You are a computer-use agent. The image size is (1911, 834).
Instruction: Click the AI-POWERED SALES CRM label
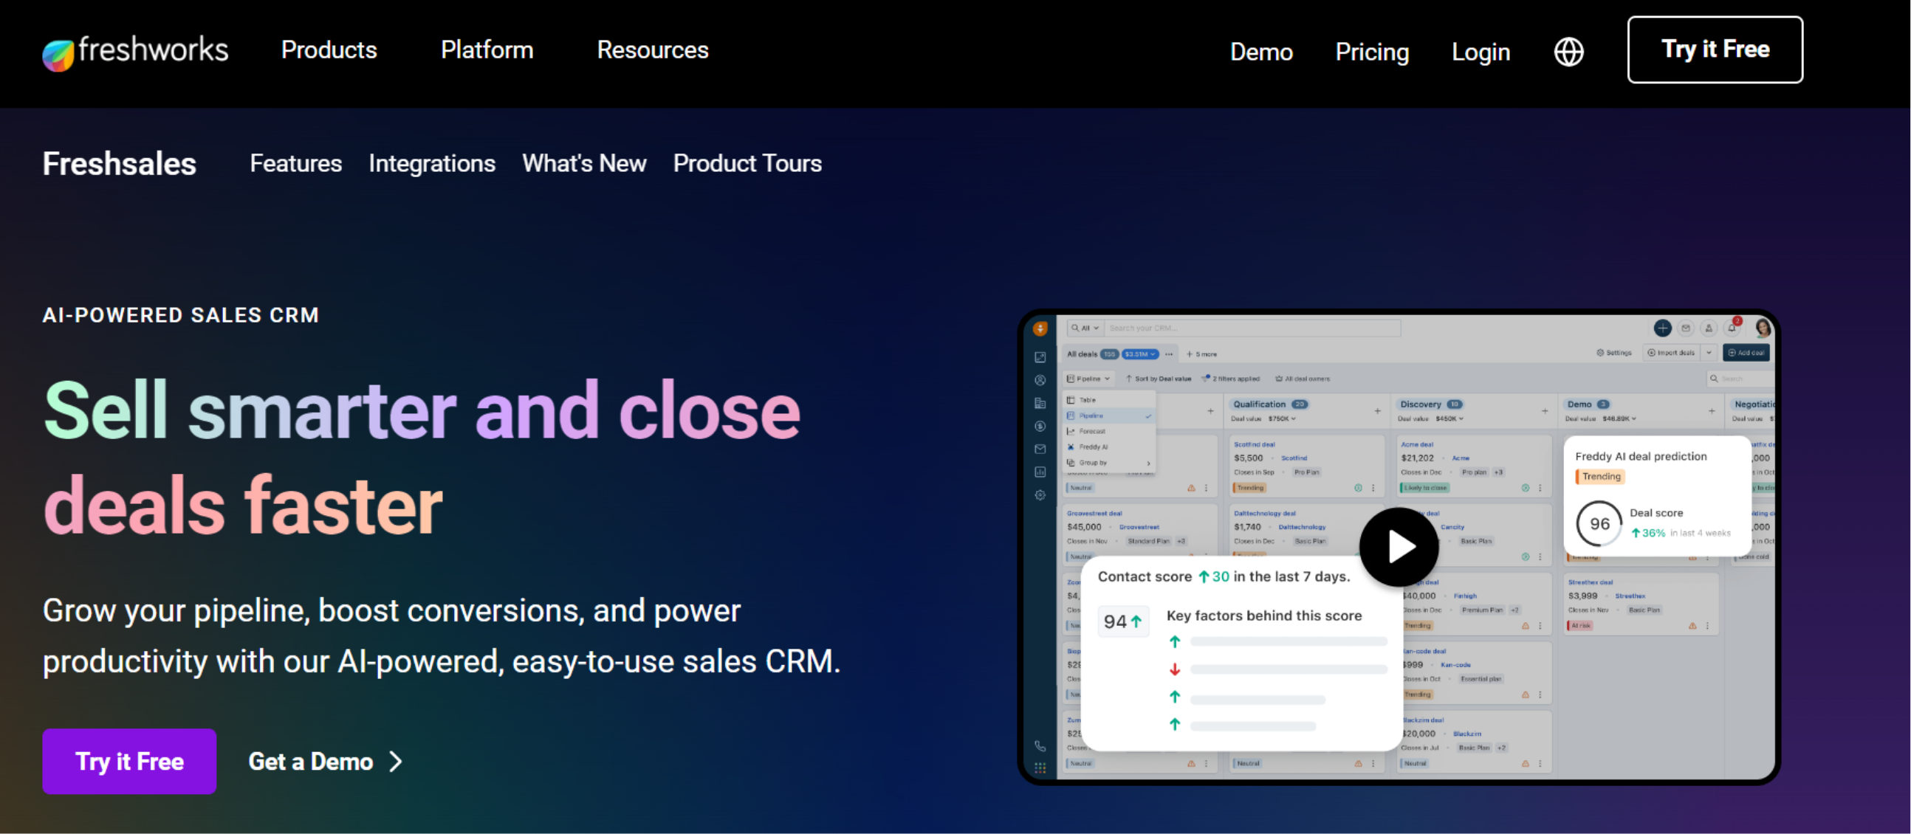180,315
